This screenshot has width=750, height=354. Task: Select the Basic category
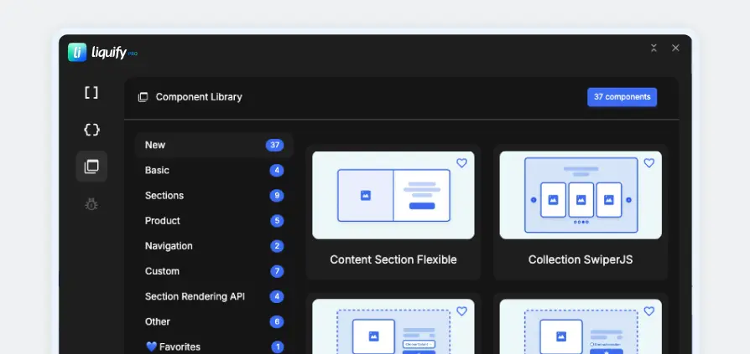click(x=214, y=171)
